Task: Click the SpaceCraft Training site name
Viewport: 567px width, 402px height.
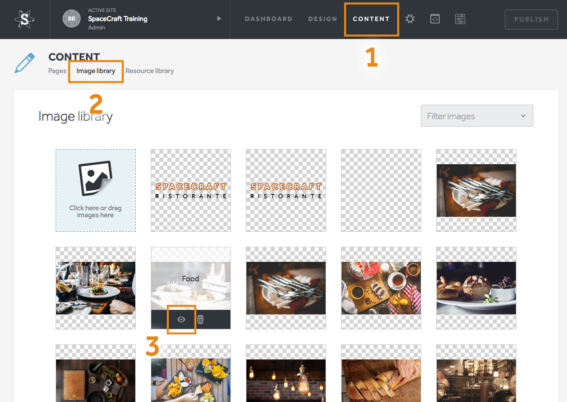Action: 118,19
